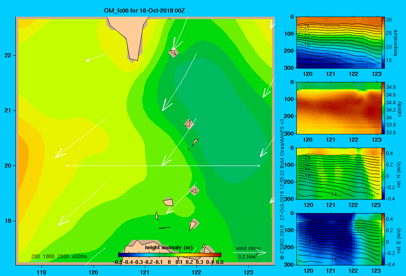The image size is (406, 276).
Task: Select the salinity depth-section panel
Action: (339, 108)
